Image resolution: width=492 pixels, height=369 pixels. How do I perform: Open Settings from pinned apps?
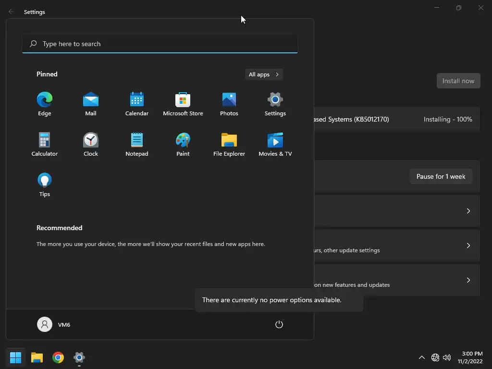coord(275,104)
